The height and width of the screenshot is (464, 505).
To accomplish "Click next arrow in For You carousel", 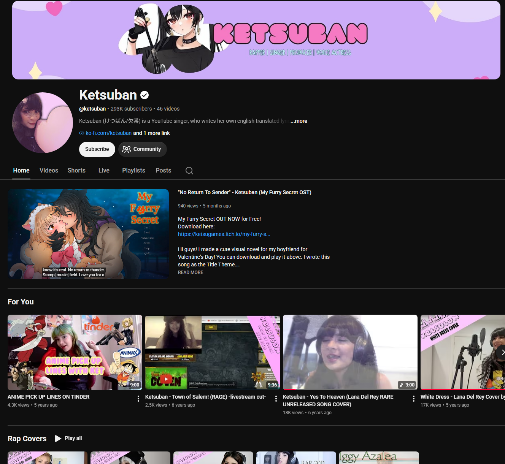I will click(502, 352).
